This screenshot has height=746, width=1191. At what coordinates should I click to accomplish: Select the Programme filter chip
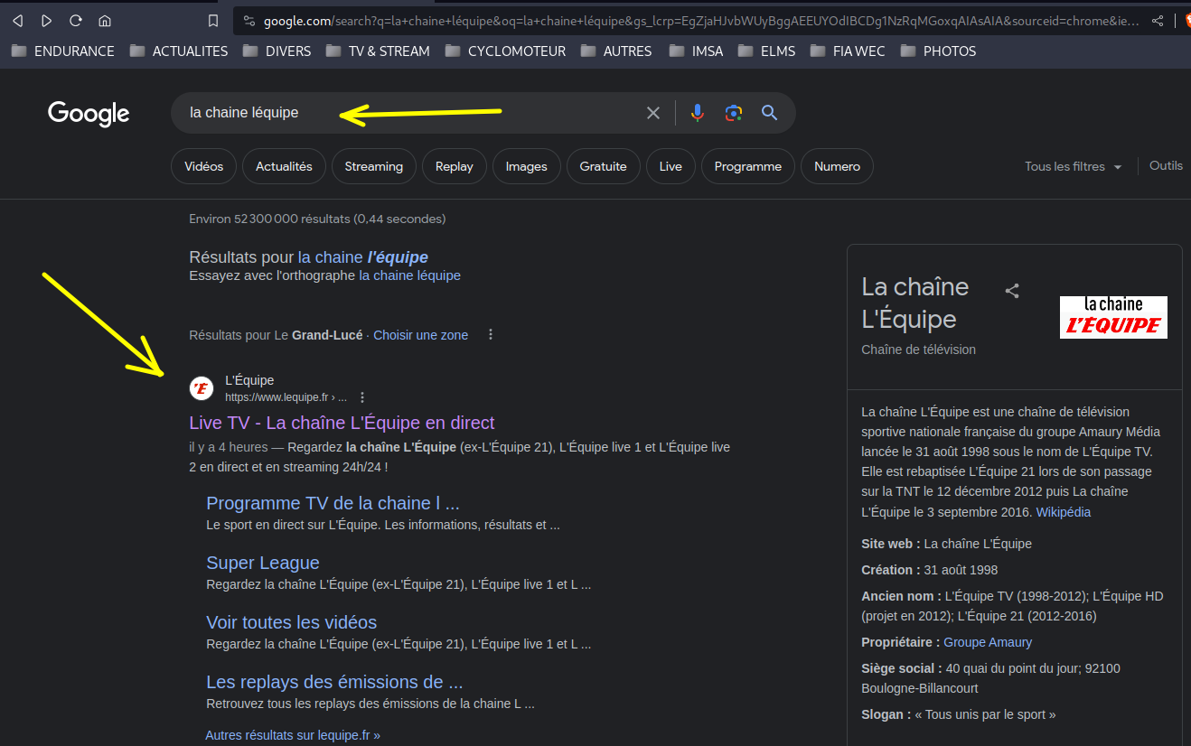pos(748,166)
